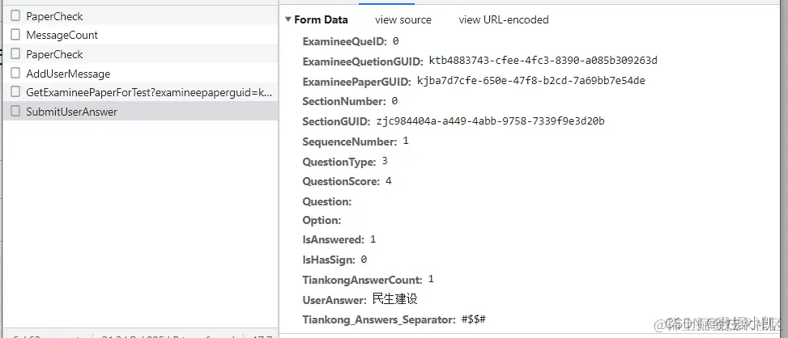Select the AddUserMessage request row
This screenshot has height=338, width=788.
(x=140, y=74)
